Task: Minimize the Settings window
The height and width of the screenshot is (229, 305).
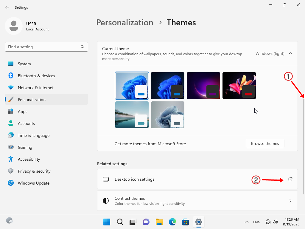Action: coord(271,5)
